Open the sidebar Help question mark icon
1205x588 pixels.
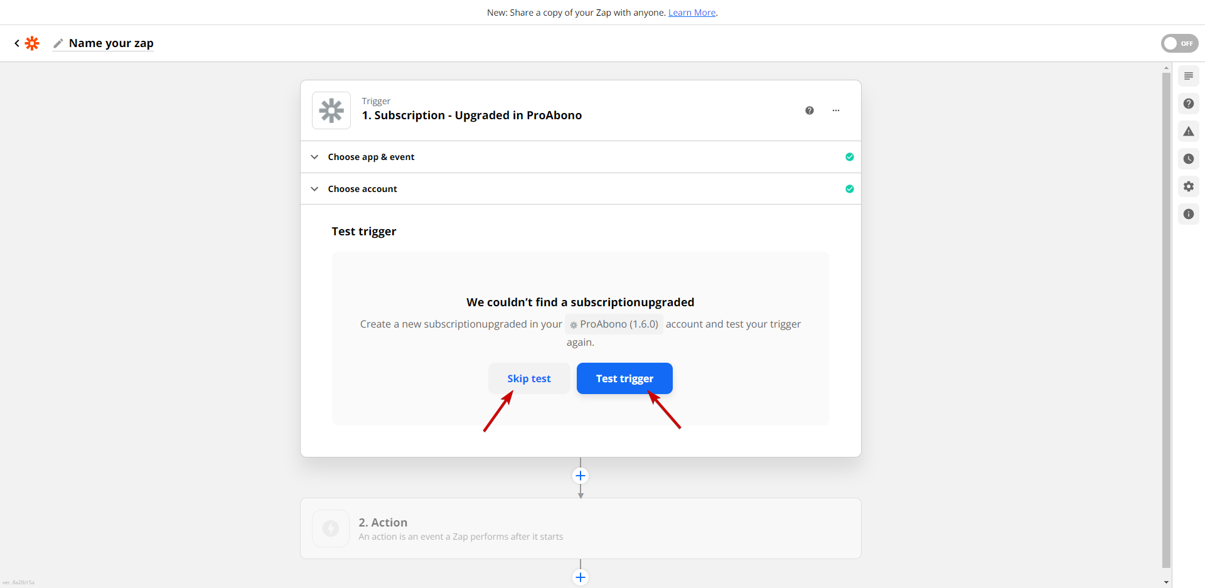1189,104
